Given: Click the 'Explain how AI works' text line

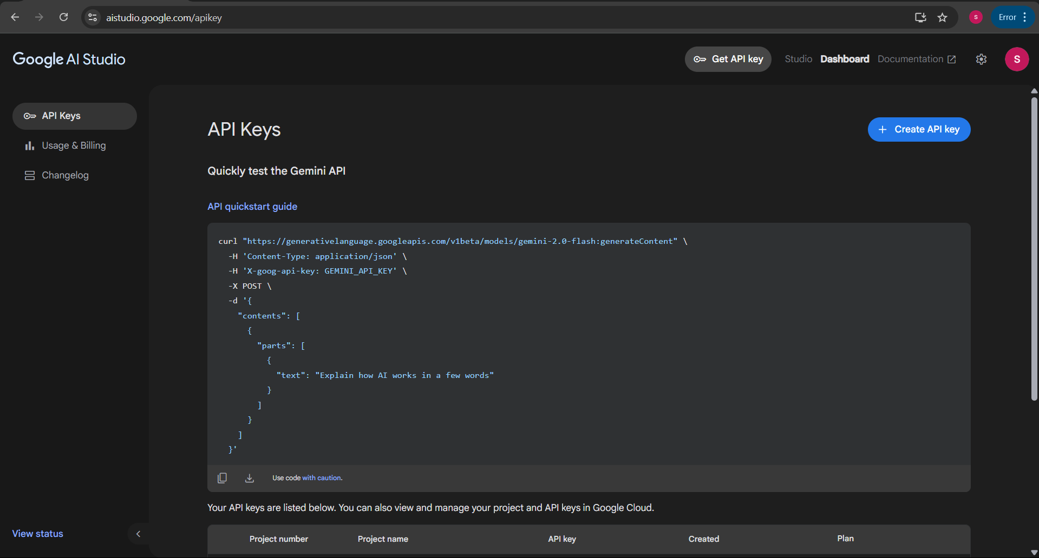Looking at the screenshot, I should click(x=385, y=375).
